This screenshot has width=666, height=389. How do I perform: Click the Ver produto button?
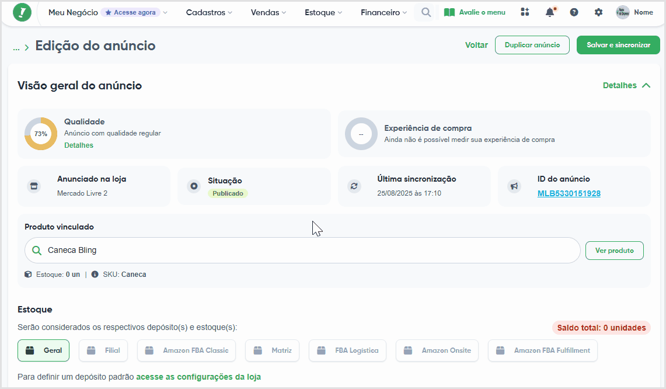(x=615, y=251)
